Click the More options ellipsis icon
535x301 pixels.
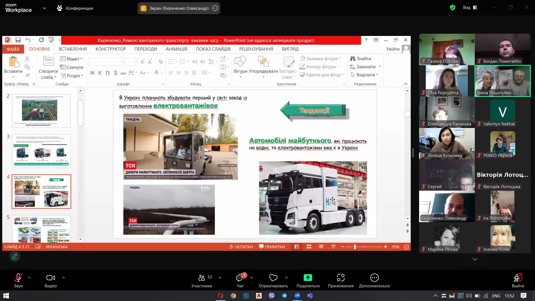pyautogui.click(x=374, y=278)
